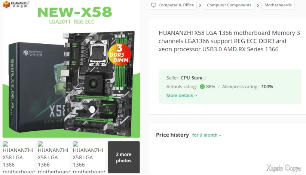This screenshot has width=306, height=175.
Task: Open the CPU Store seller link
Action: click(x=191, y=78)
